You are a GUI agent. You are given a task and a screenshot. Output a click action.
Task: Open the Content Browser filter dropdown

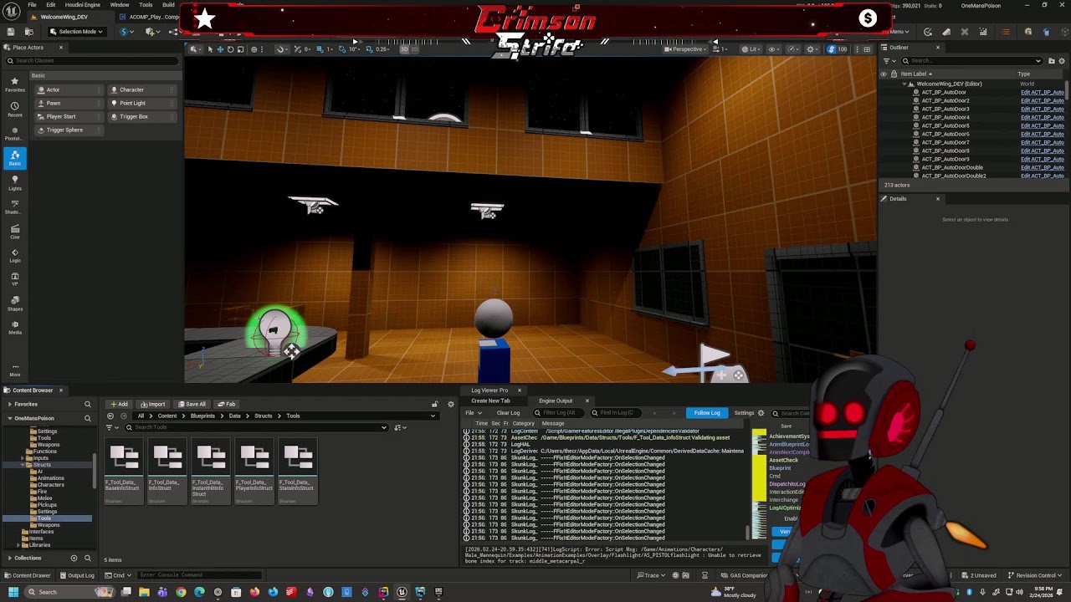click(110, 427)
